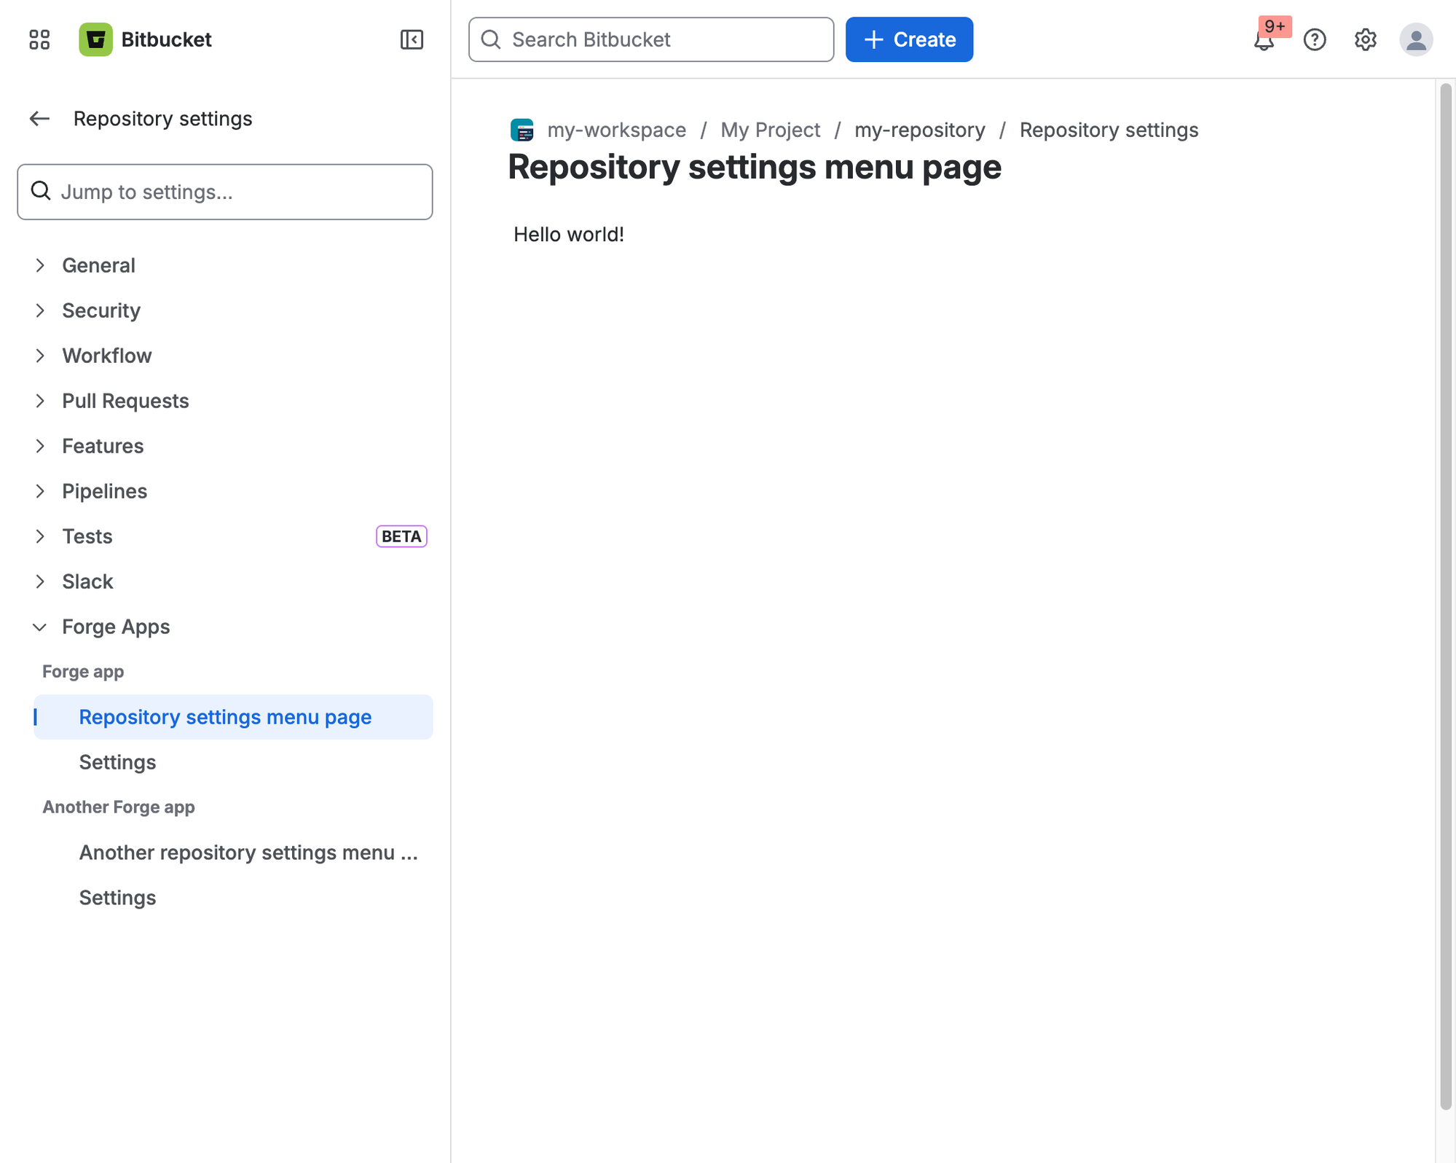
Task: Open Settings under Another Forge app
Action: pyautogui.click(x=233, y=898)
